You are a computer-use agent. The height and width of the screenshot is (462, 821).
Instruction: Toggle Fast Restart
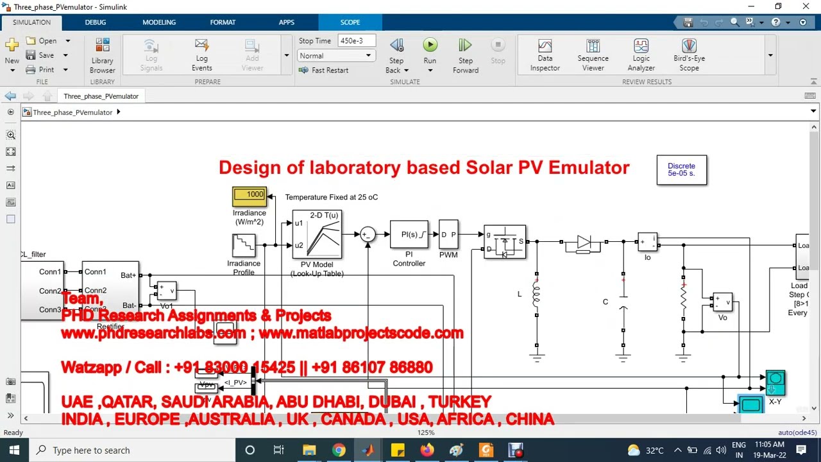point(324,71)
